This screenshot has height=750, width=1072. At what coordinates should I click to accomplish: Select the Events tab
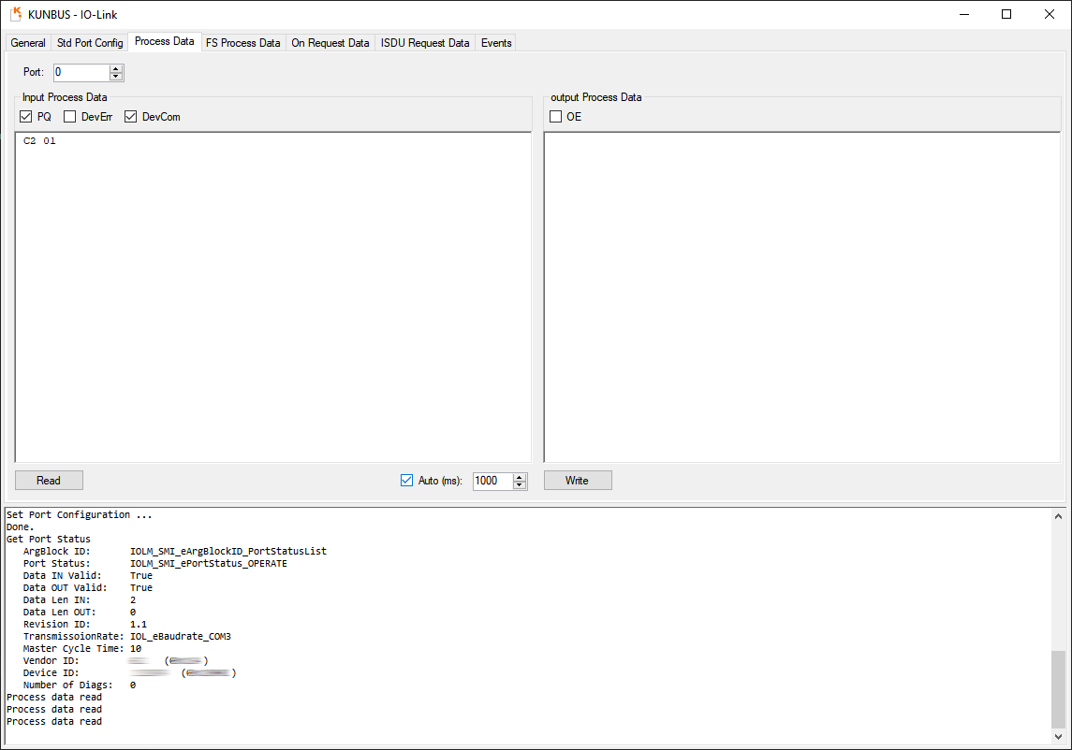[496, 43]
